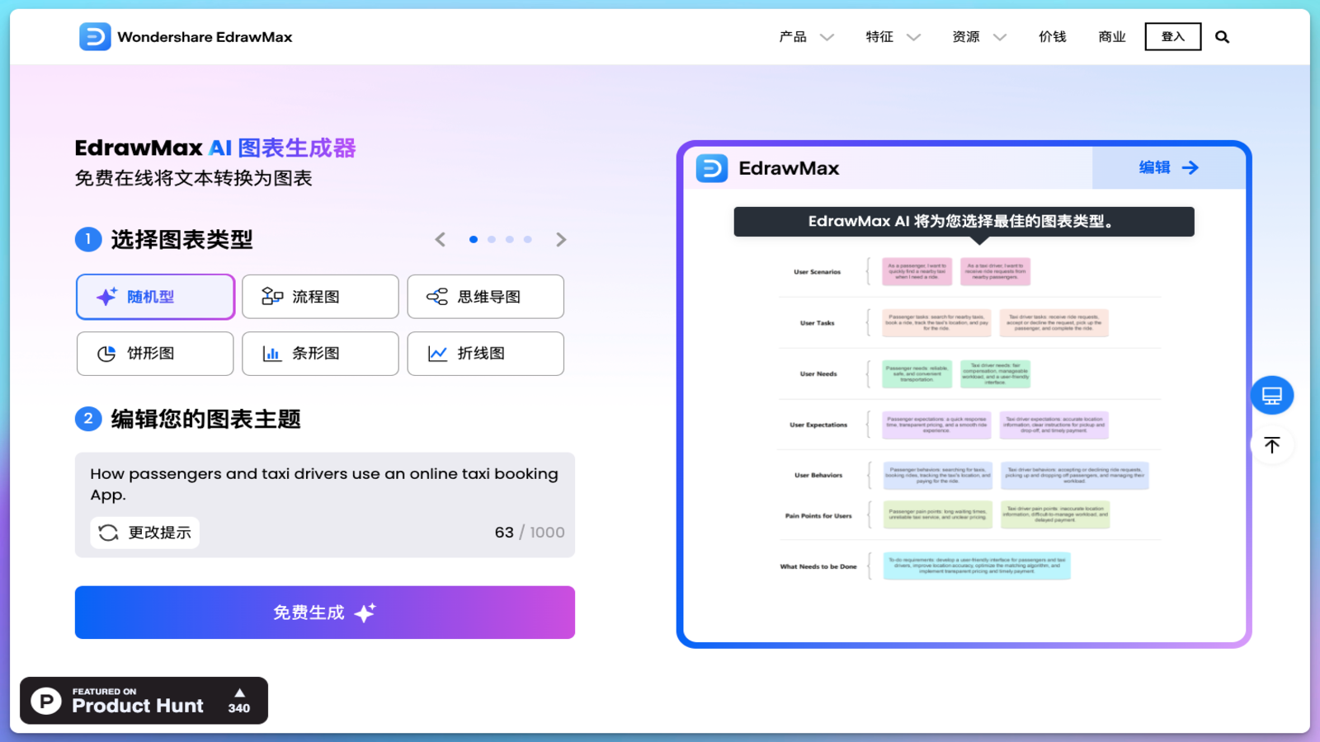This screenshot has width=1320, height=742.
Task: Click the 编辑您的图表主题 heading
Action: pyautogui.click(x=206, y=420)
